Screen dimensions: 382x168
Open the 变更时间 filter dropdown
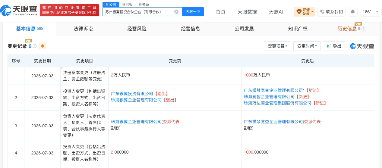coord(307,46)
